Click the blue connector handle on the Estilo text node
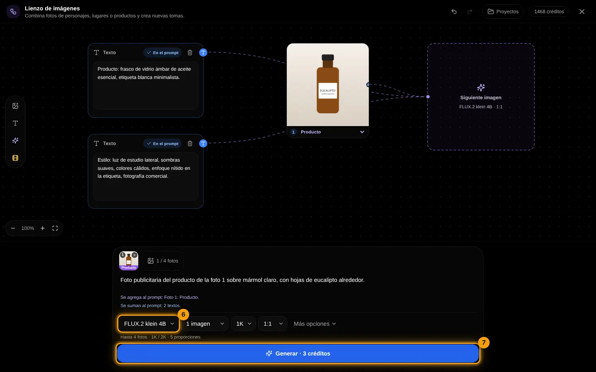Screen dimensions: 596x372 click(203, 143)
